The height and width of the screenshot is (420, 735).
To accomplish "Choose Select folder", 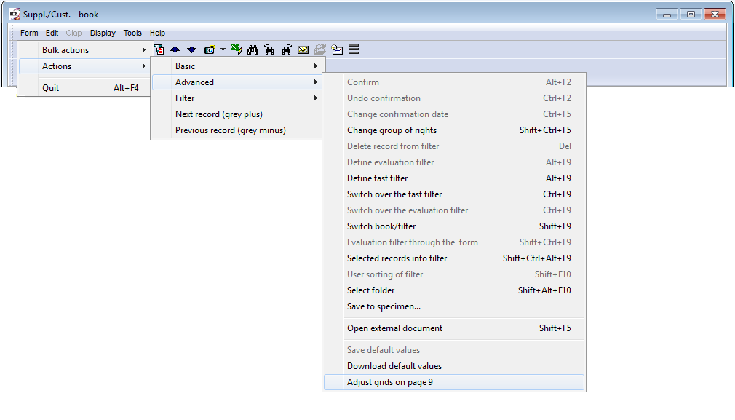I will [x=454, y=290].
